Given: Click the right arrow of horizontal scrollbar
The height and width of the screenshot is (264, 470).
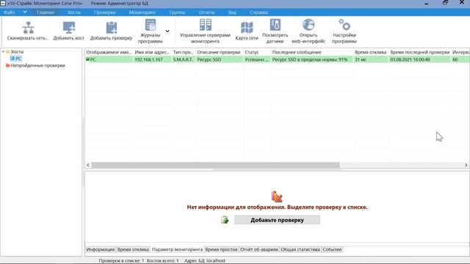Looking at the screenshot, I should (466, 165).
